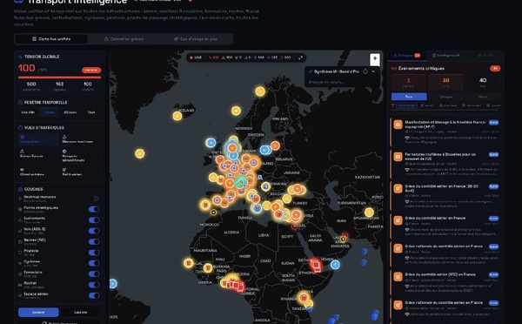Enable the Heatmap menaces layer toggle
Image resolution: width=522 pixels, height=324 pixels.
tap(94, 199)
